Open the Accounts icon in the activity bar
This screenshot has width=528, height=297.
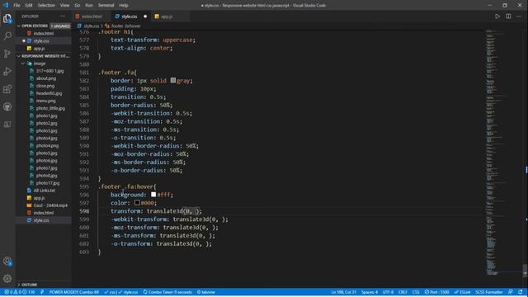[7, 261]
